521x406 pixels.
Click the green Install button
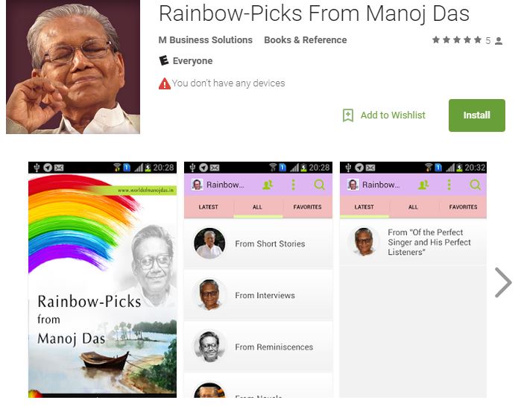tap(476, 115)
